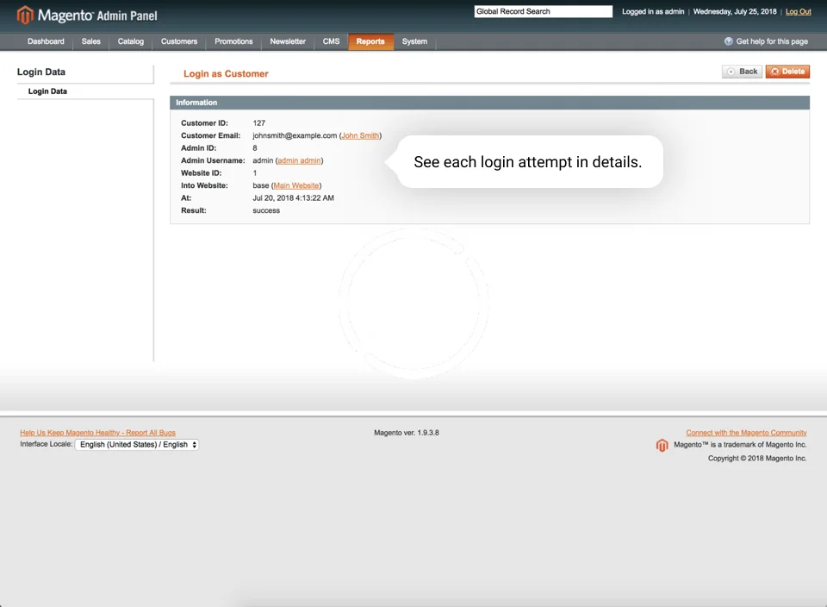Open the Catalog menu
This screenshot has width=827, height=607.
coord(131,41)
